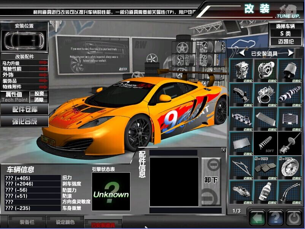Select the R-Type brake pads part

tap(266, 168)
